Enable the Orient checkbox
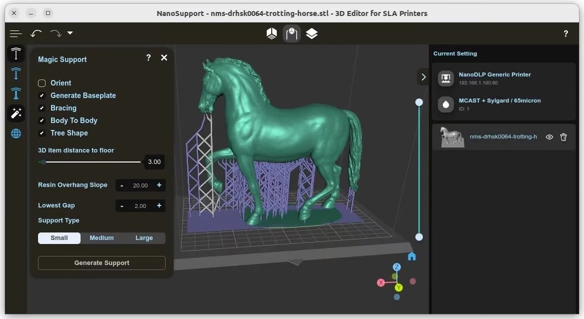 (42, 83)
